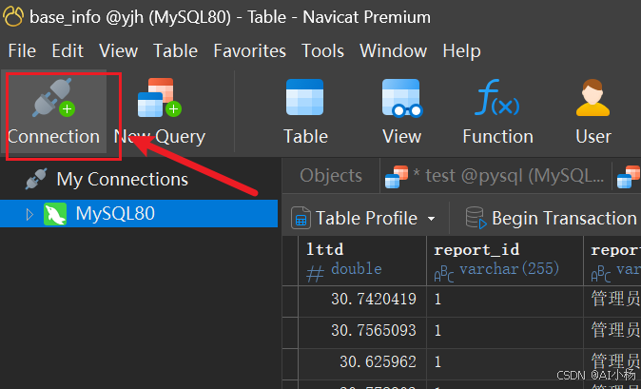Open the View menu in menu bar
Screen dimensions: 641x389
(119, 51)
